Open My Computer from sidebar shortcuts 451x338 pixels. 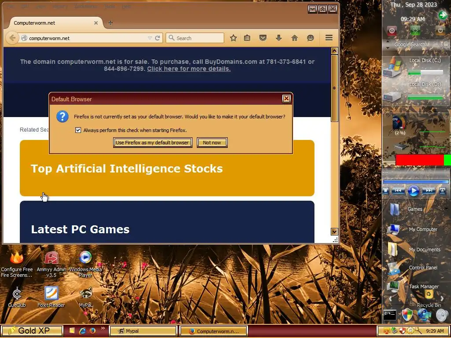413,229
